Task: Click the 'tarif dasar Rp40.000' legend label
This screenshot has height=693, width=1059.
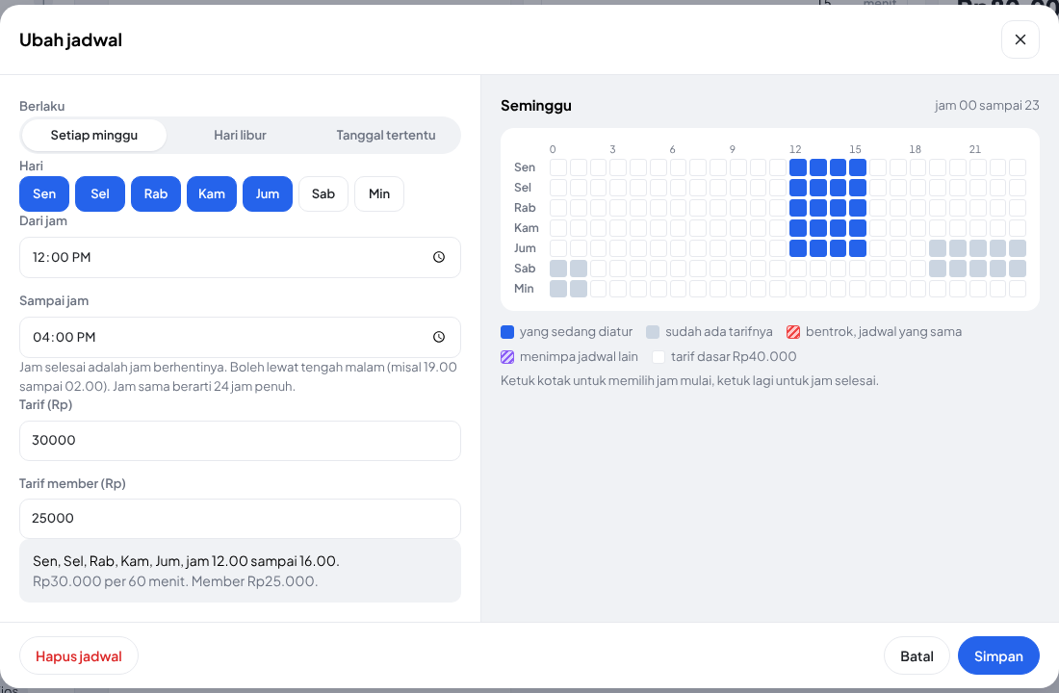Action: coord(734,357)
